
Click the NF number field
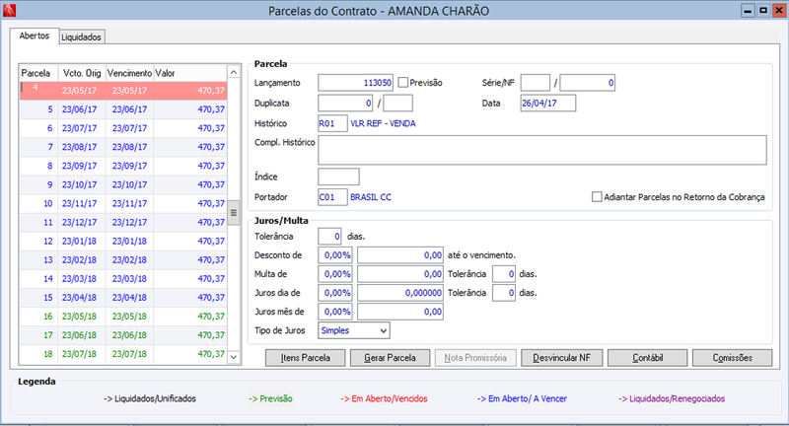click(x=588, y=83)
